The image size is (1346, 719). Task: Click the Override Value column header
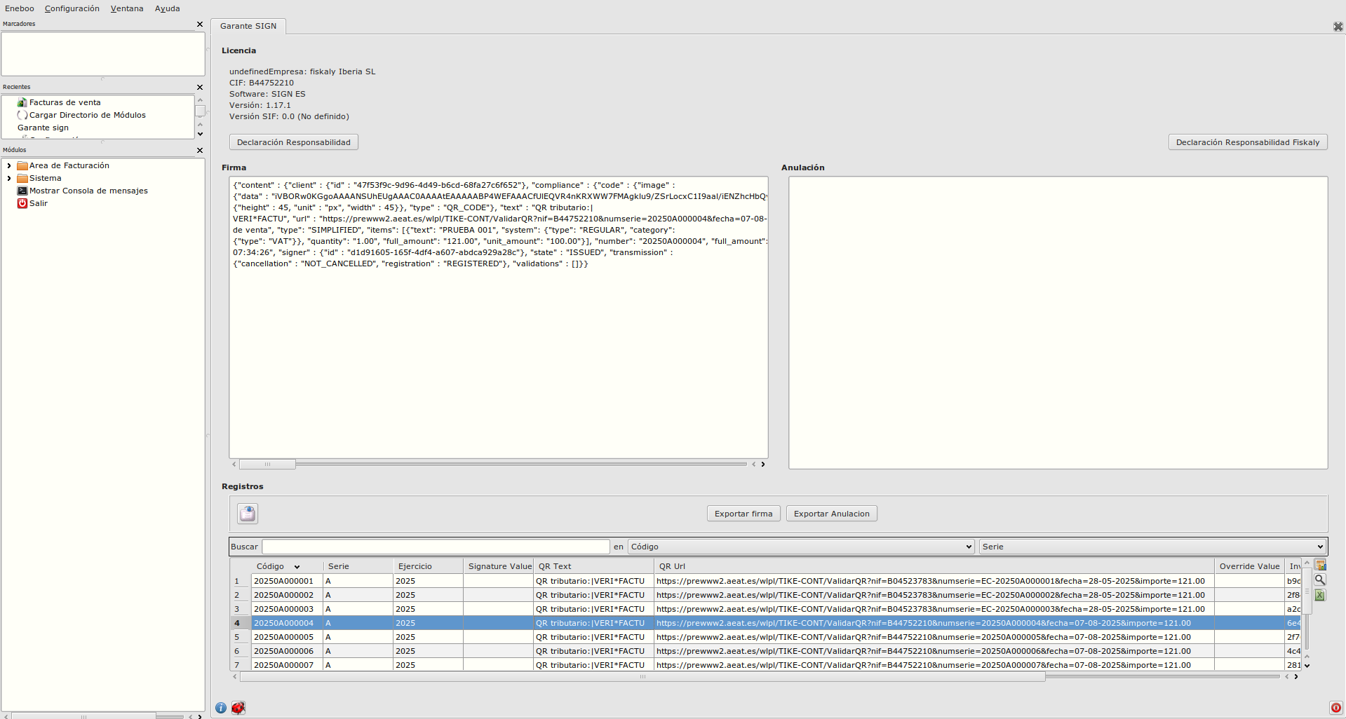tap(1249, 566)
